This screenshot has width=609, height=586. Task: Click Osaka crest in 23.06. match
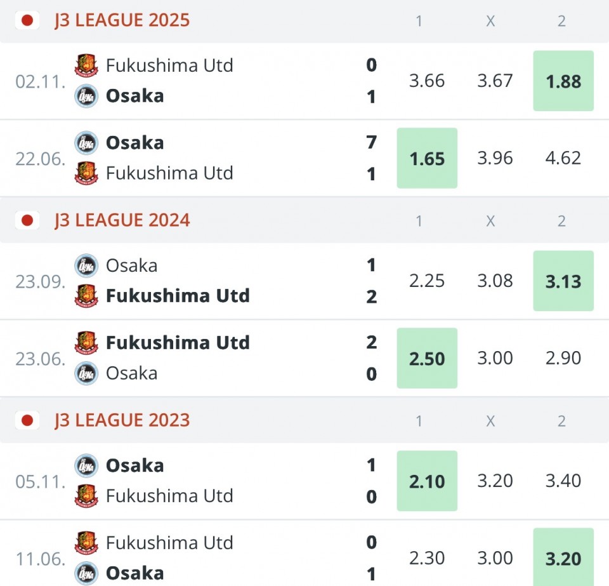(86, 373)
